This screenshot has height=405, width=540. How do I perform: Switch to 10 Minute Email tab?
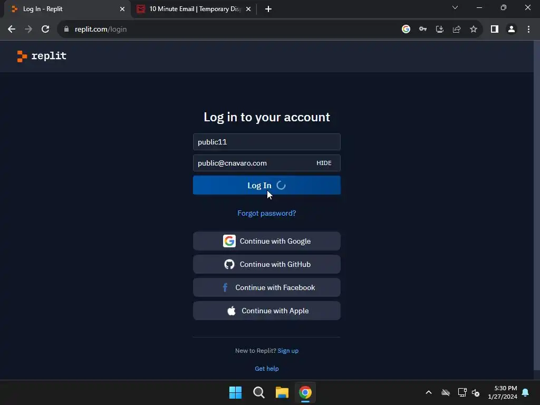pos(194,9)
